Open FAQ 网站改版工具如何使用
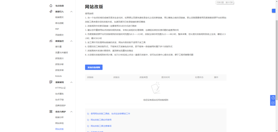 click(101, 120)
